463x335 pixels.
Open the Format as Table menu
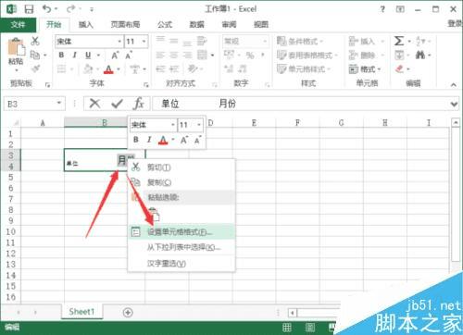pyautogui.click(x=307, y=56)
